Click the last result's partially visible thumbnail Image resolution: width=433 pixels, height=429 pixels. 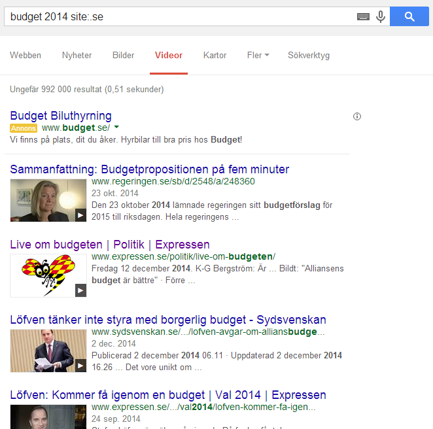coord(48,417)
